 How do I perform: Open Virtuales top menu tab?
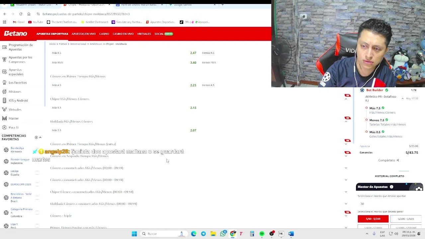(144, 34)
